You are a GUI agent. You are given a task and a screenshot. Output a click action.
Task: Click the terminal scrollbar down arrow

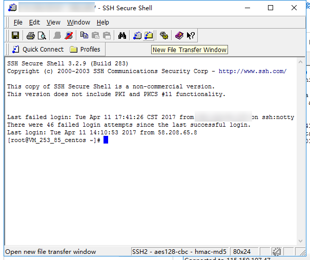pyautogui.click(x=300, y=241)
